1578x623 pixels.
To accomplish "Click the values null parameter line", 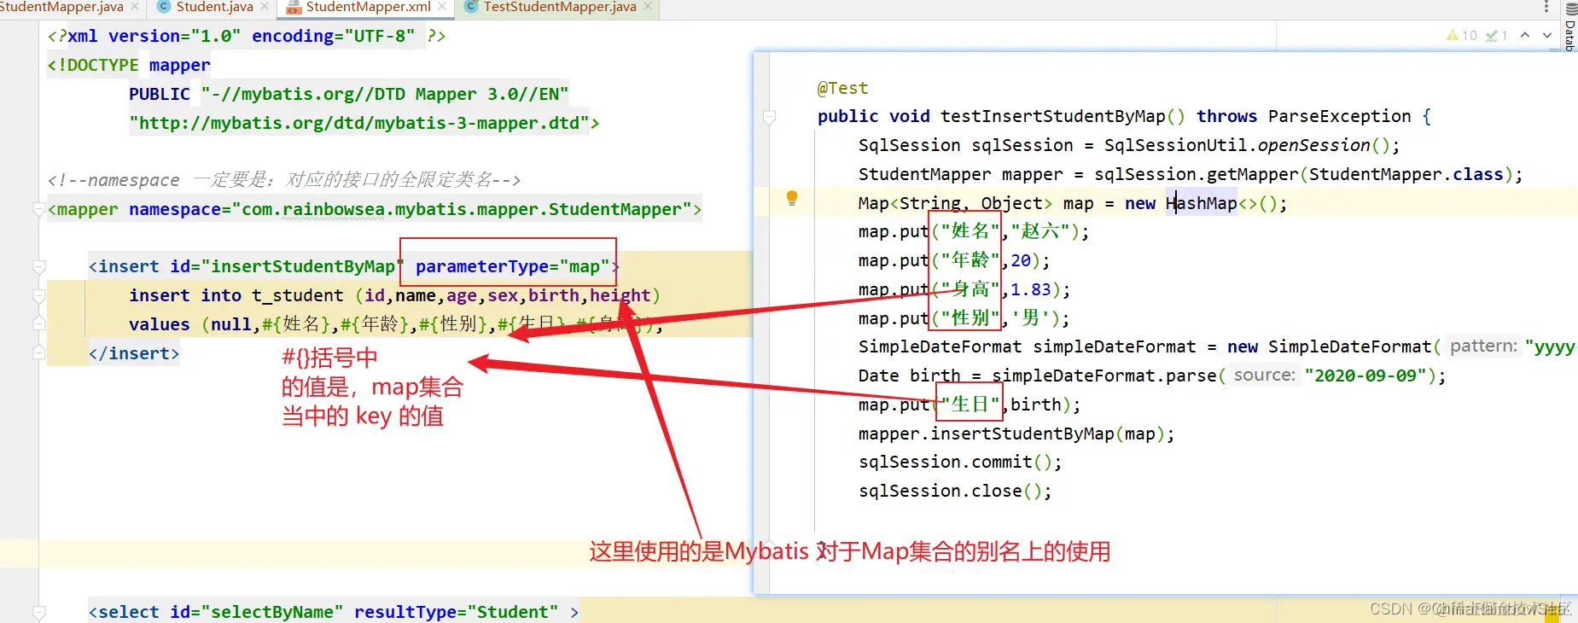I will point(395,324).
